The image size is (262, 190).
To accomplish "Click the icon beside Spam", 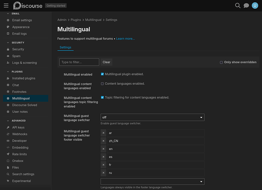I will (x=8, y=56).
